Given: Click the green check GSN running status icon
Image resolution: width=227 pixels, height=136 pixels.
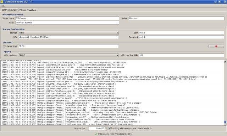Looking at the screenshot, I should coord(96,134).
